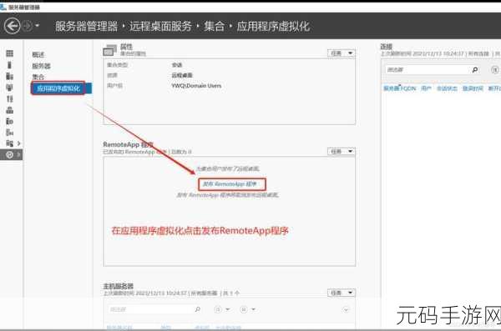Click the search magnifier in 主机服务器 filter
Screen dimensions: 501x331
click(198, 309)
